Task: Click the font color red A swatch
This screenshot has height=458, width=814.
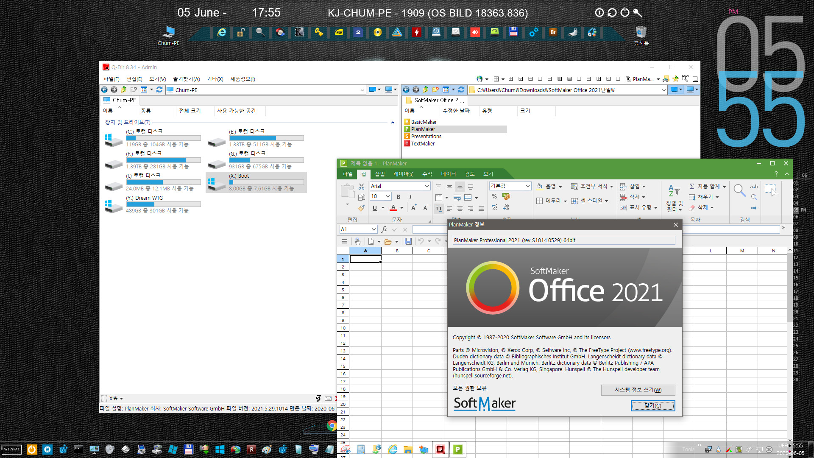Action: (x=393, y=208)
